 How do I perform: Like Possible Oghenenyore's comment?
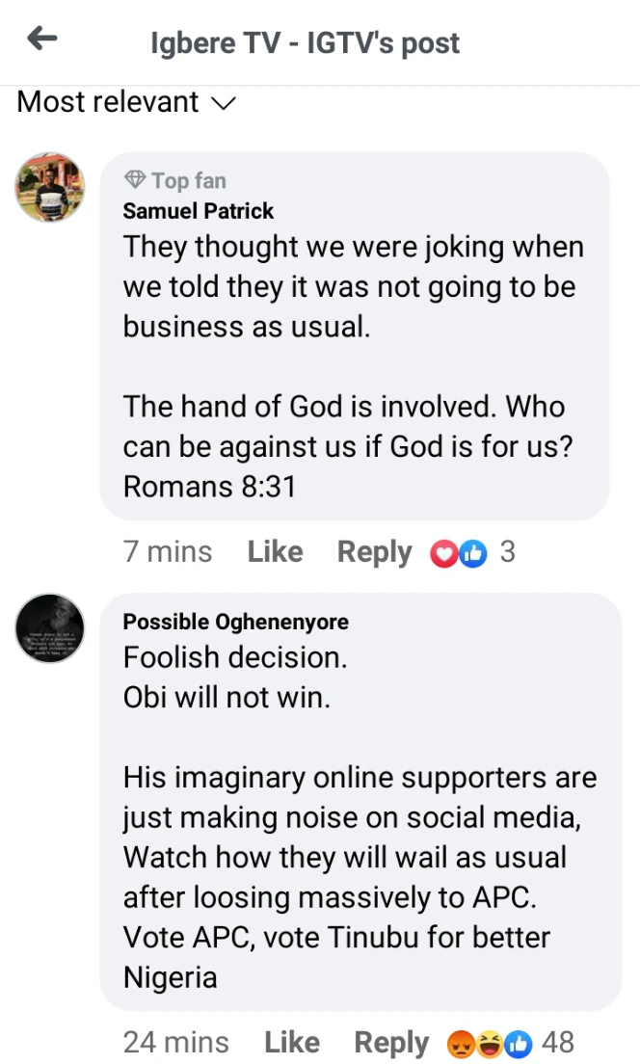(292, 1042)
